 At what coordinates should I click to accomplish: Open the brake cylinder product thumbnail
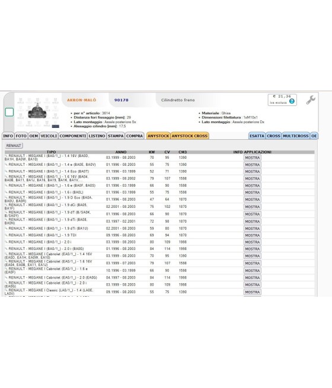tap(37, 113)
